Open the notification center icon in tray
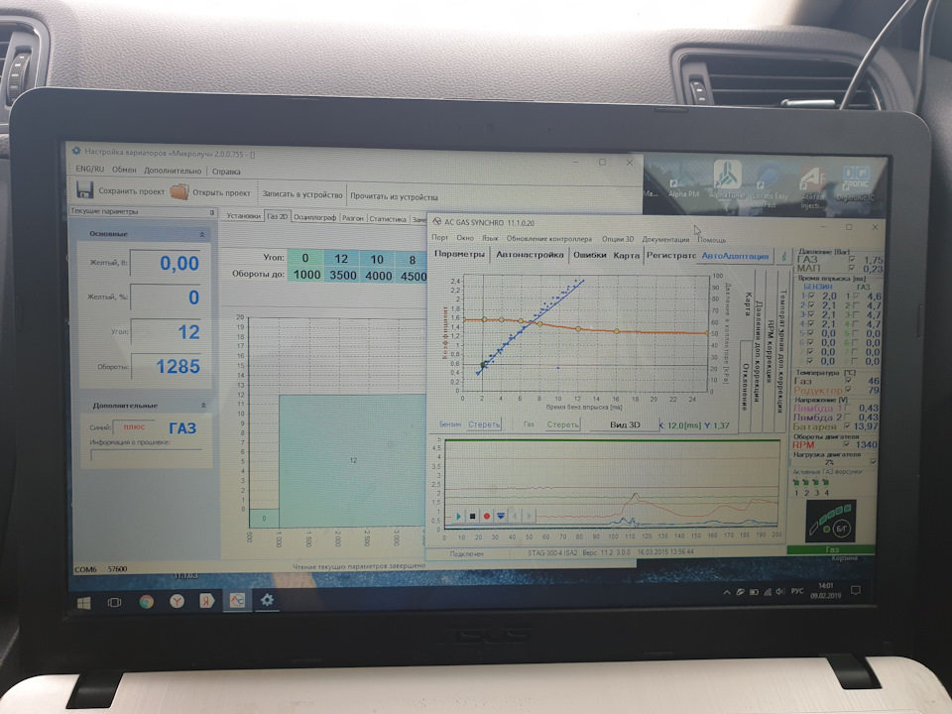Screen dimensions: 952x714 856,590
